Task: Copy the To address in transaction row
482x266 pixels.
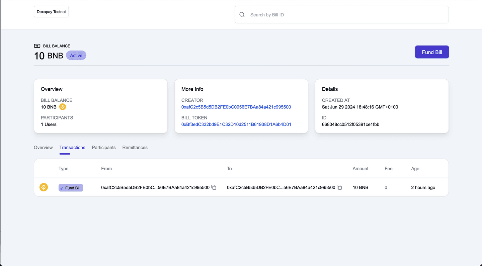Action: click(x=339, y=187)
